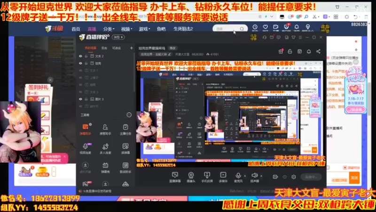Image resolution: width=376 pixels, height=212 pixels.
Task: Open the PK tool icon
Action: coord(86,184)
